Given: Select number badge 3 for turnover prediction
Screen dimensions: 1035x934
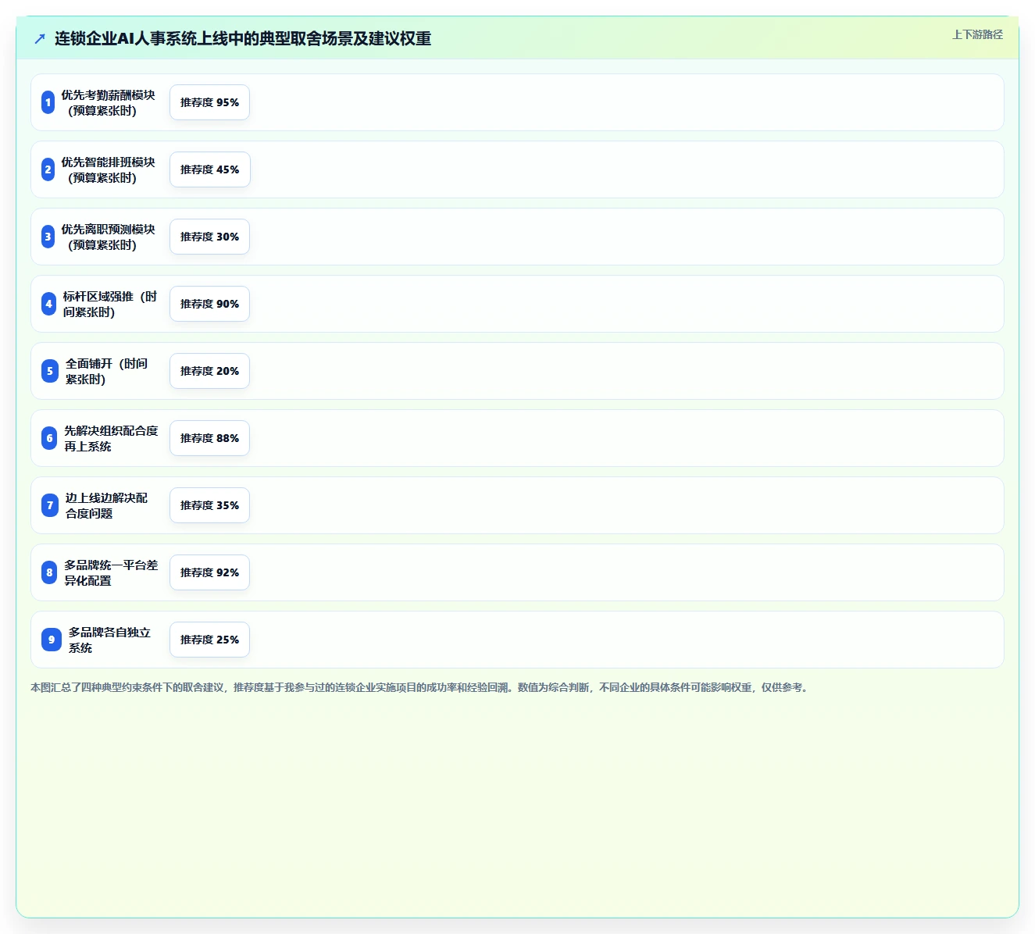Looking at the screenshot, I should [x=48, y=237].
